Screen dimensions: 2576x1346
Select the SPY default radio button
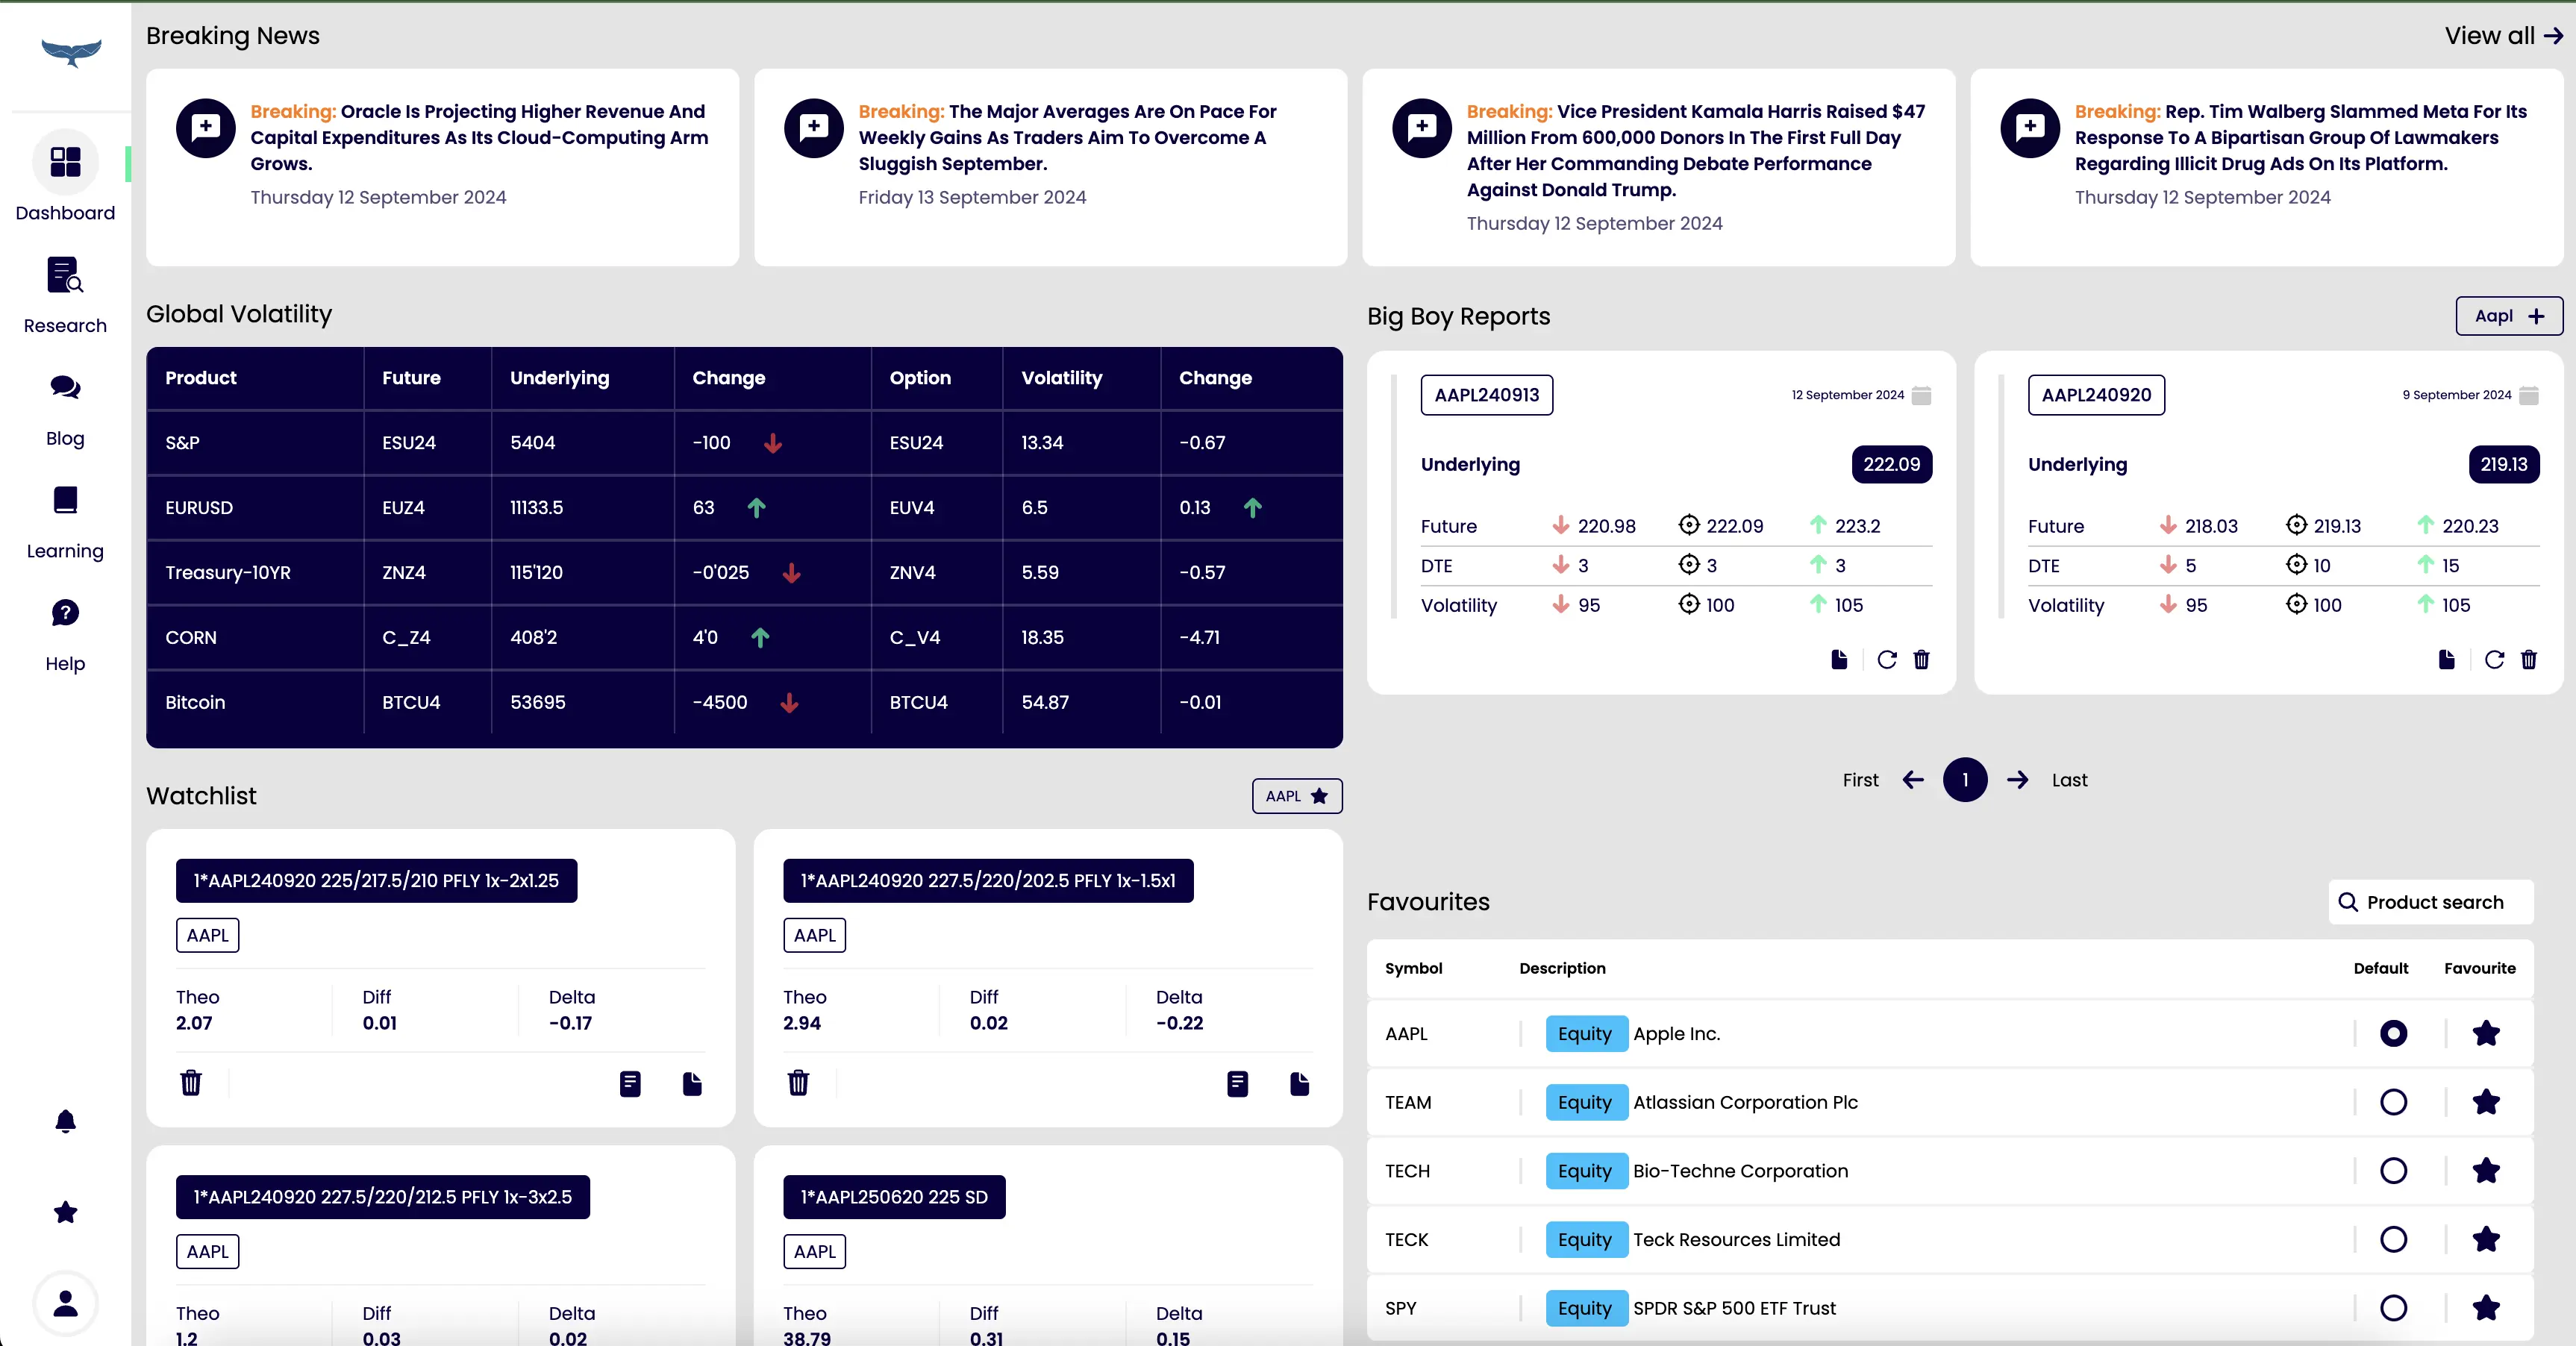pos(2393,1308)
